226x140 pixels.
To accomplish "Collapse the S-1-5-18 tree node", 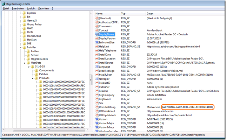I will pos(28,66).
